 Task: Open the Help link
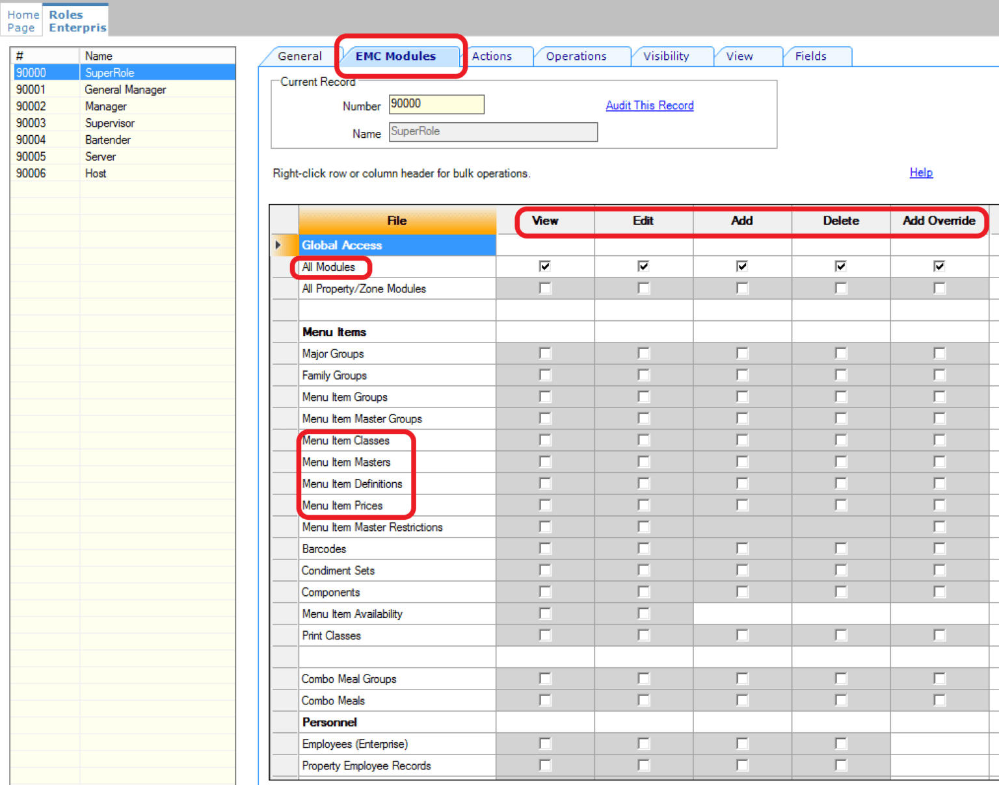pos(921,172)
